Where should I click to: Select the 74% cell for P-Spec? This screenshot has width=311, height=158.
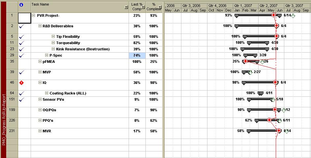[137, 55]
